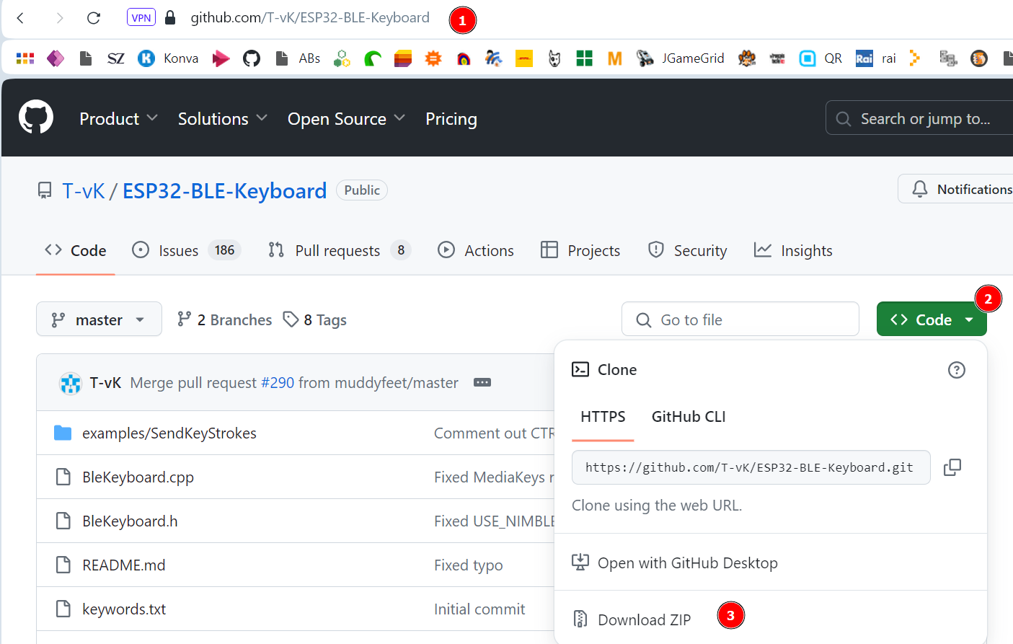Open the QR bookmark
1013x644 pixels.
point(820,58)
